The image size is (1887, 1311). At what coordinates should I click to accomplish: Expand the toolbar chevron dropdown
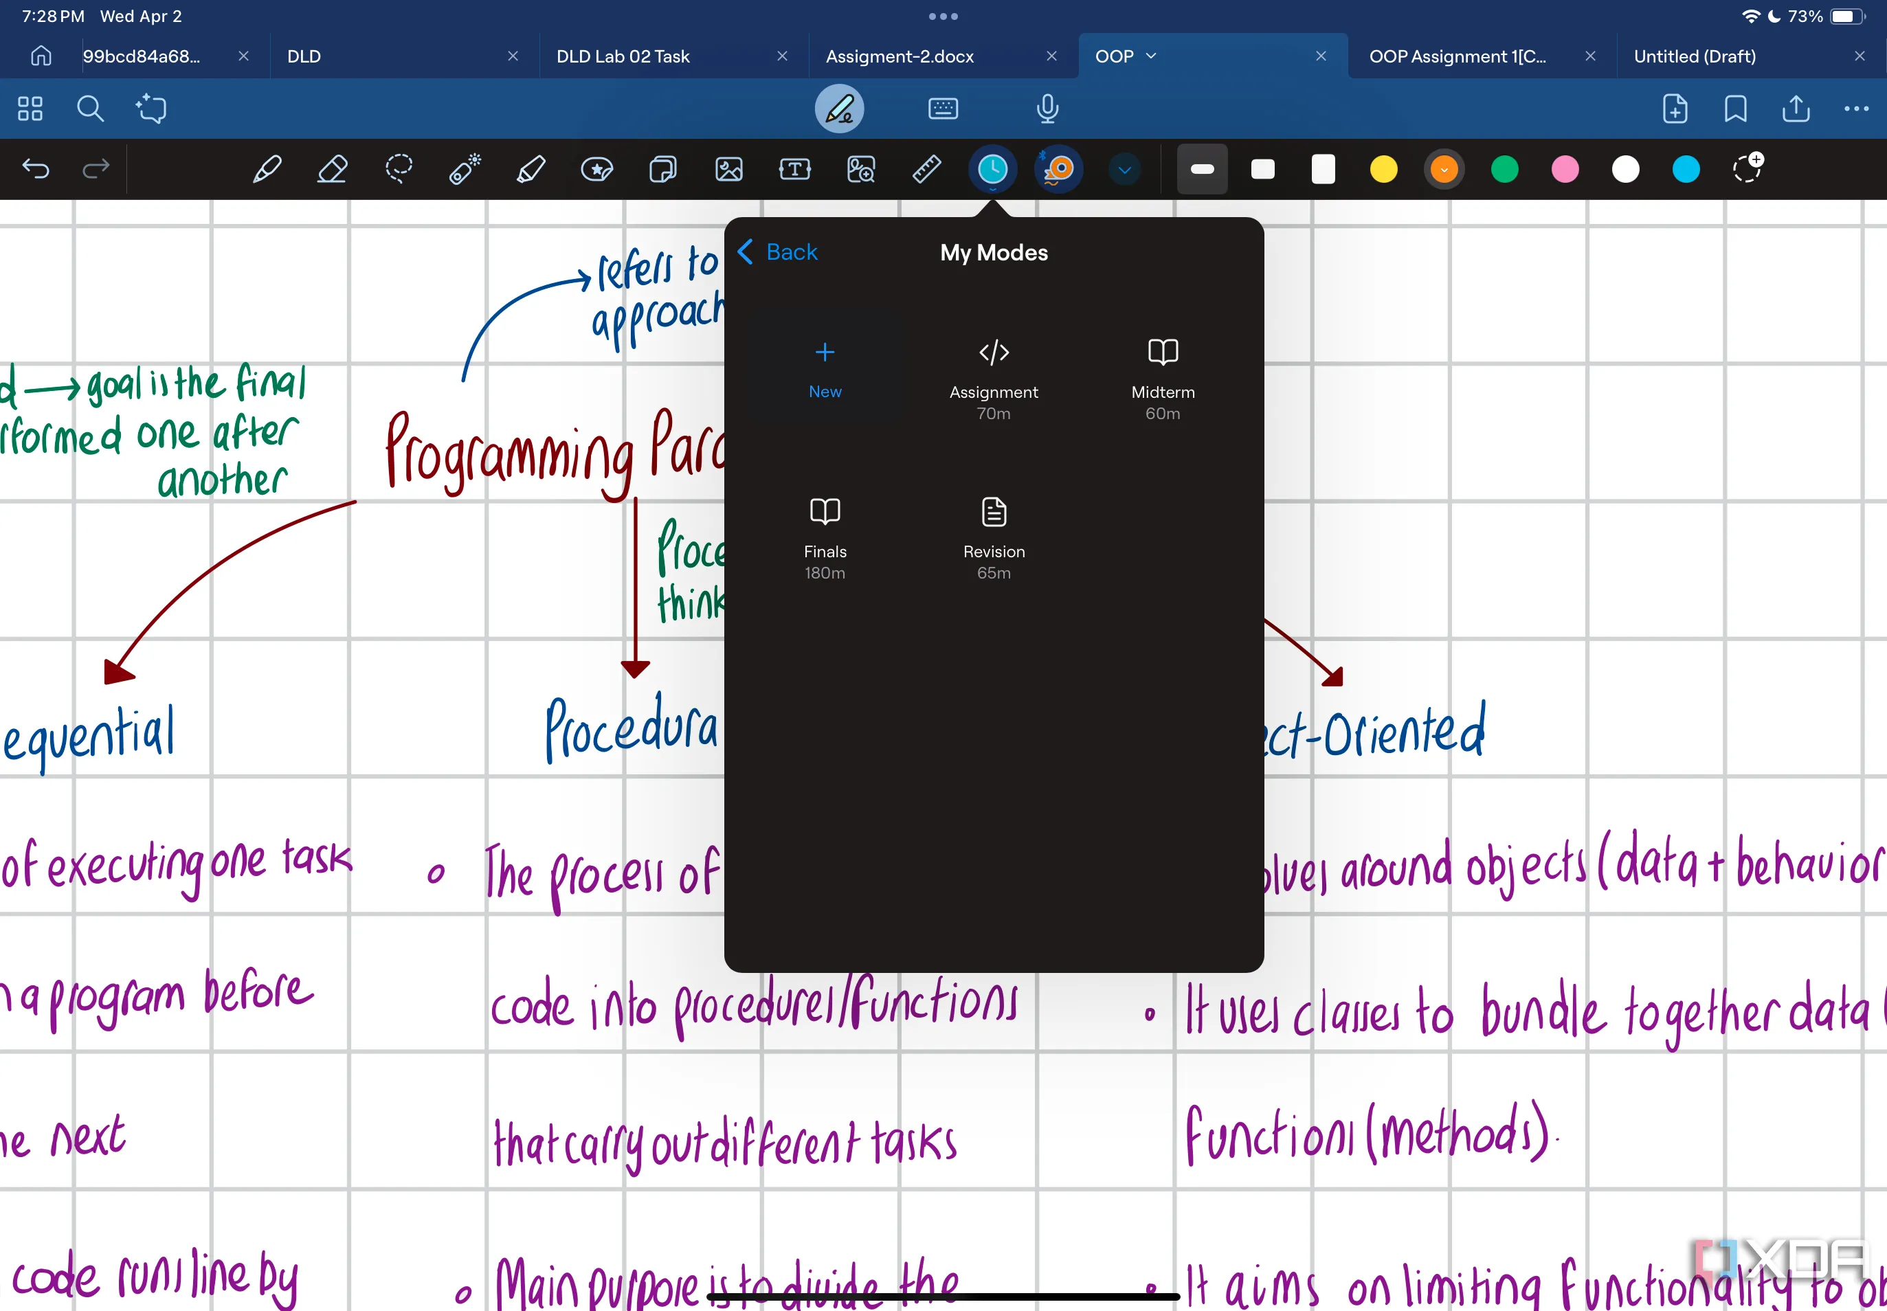(x=1125, y=170)
